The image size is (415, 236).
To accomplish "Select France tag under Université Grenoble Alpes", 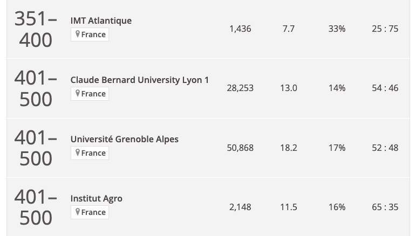I will pyautogui.click(x=90, y=153).
